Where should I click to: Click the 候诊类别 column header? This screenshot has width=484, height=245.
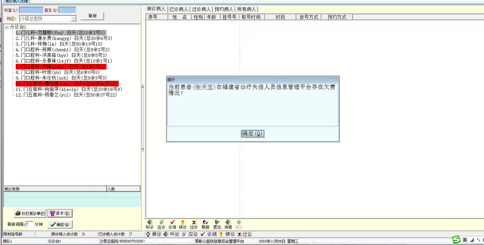tap(55, 189)
